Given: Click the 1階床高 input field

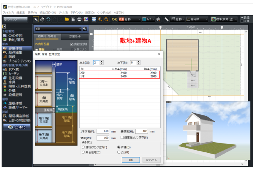Looking at the screenshot, I should click(104, 132).
